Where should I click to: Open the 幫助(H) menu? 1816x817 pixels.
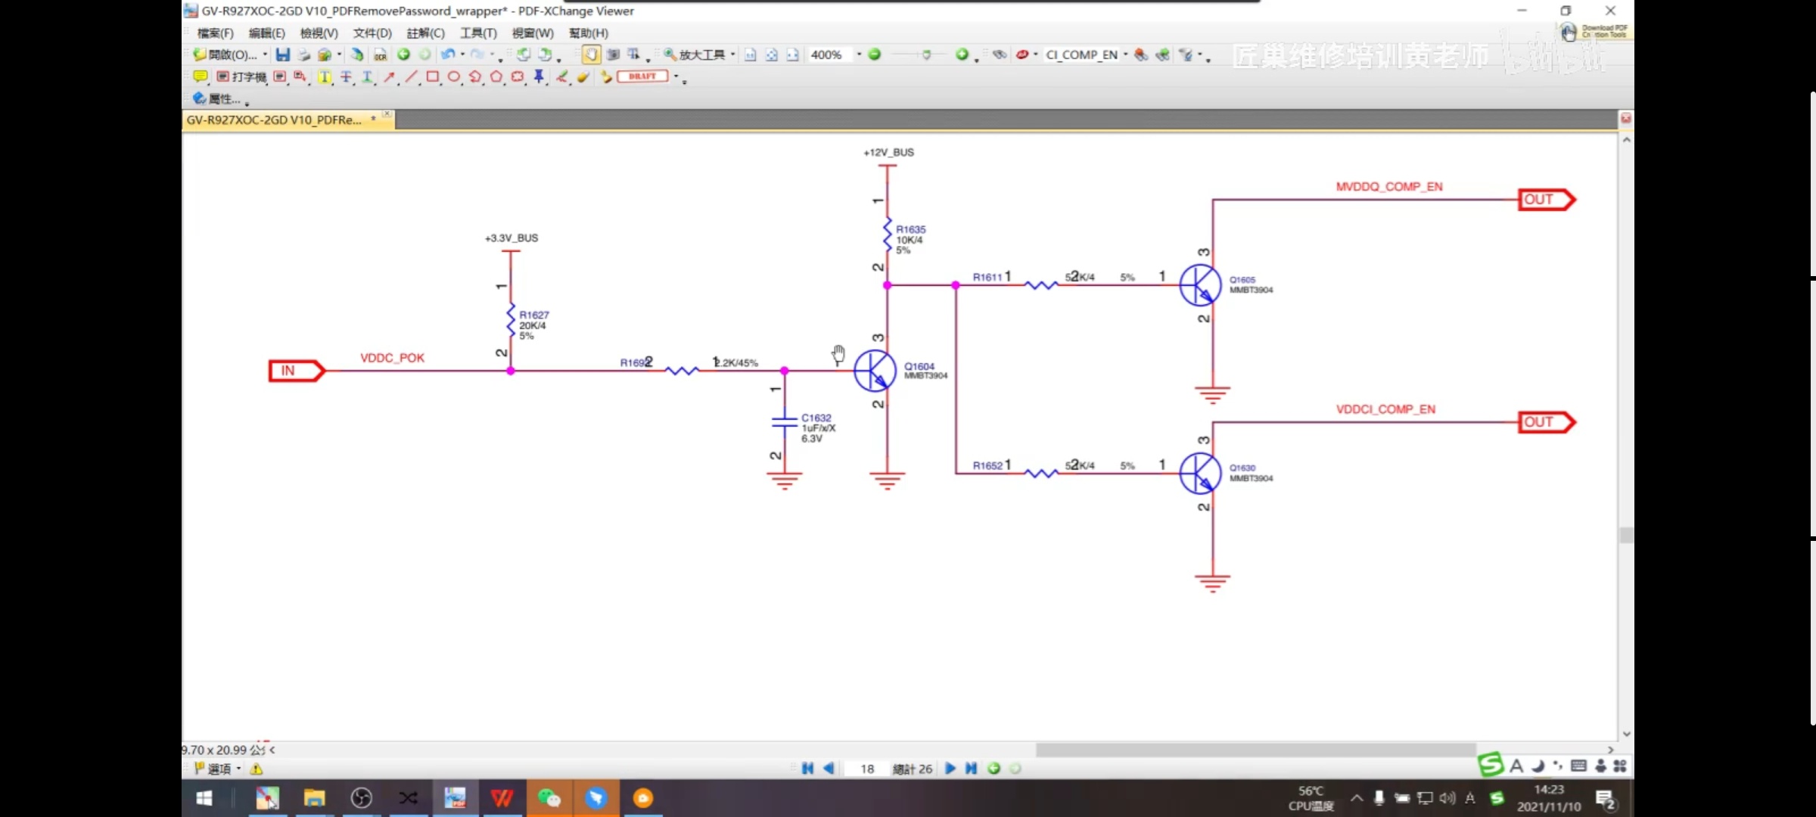click(x=588, y=33)
